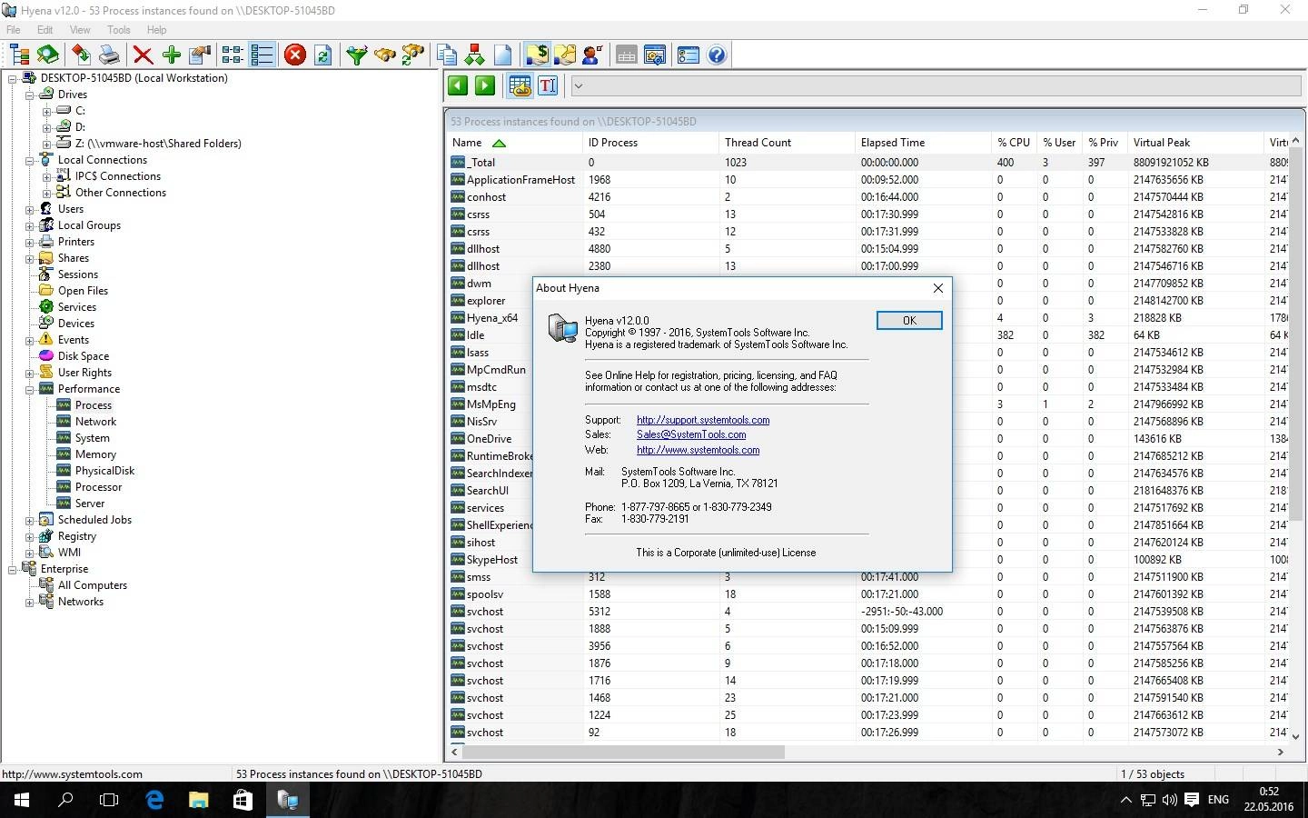Open the Windows Start menu

(22, 800)
